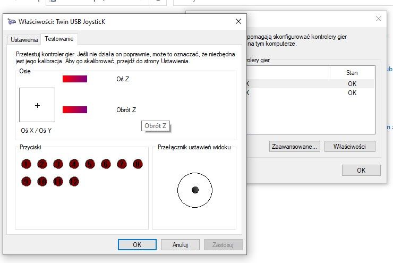The height and width of the screenshot is (263, 393).
Task: Click the Oś Z axis bar
Action: (x=75, y=79)
